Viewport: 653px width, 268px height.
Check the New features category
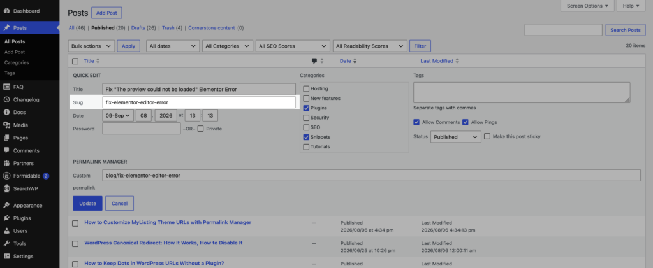point(306,99)
